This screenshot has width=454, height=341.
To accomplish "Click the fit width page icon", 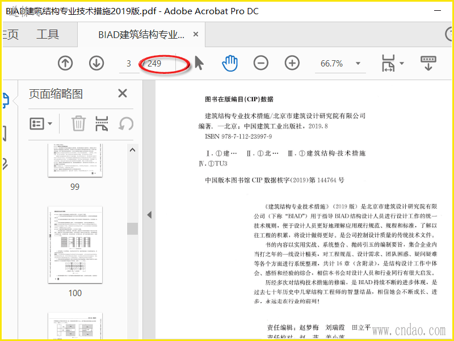I will 388,63.
